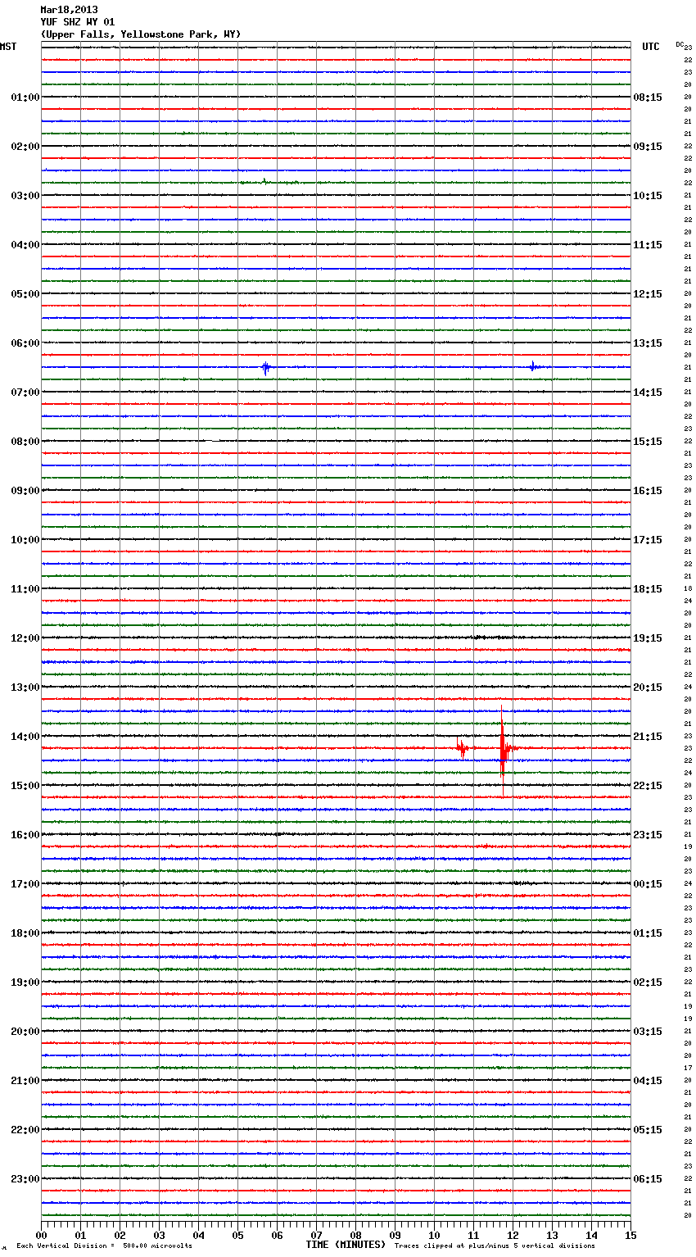Select the UTC time label "21:15"

[648, 737]
